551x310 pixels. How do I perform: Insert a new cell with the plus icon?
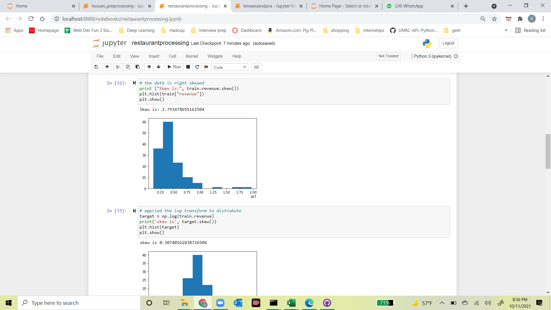(107, 67)
